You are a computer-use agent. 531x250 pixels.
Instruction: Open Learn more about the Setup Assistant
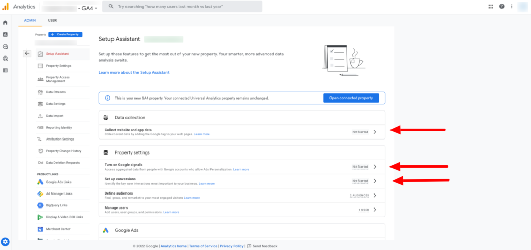134,72
